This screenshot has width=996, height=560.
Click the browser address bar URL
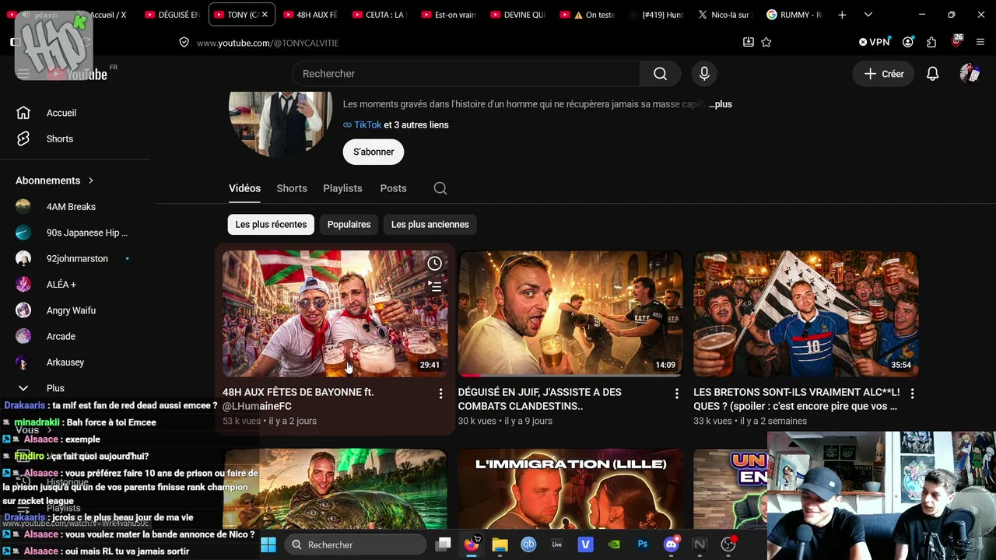point(268,43)
